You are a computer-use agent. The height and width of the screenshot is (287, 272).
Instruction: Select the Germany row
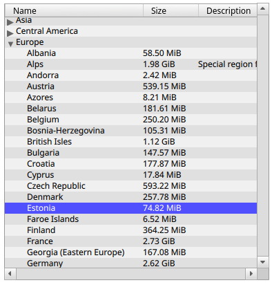coord(130,263)
